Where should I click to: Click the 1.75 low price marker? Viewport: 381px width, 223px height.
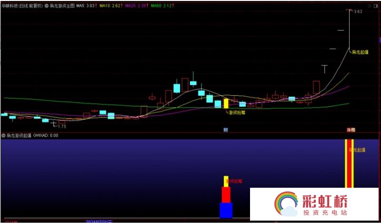tap(62, 127)
